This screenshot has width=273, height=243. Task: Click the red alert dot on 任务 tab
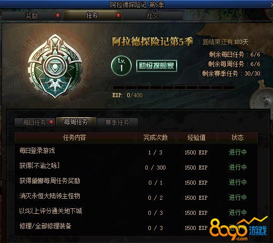(119, 15)
